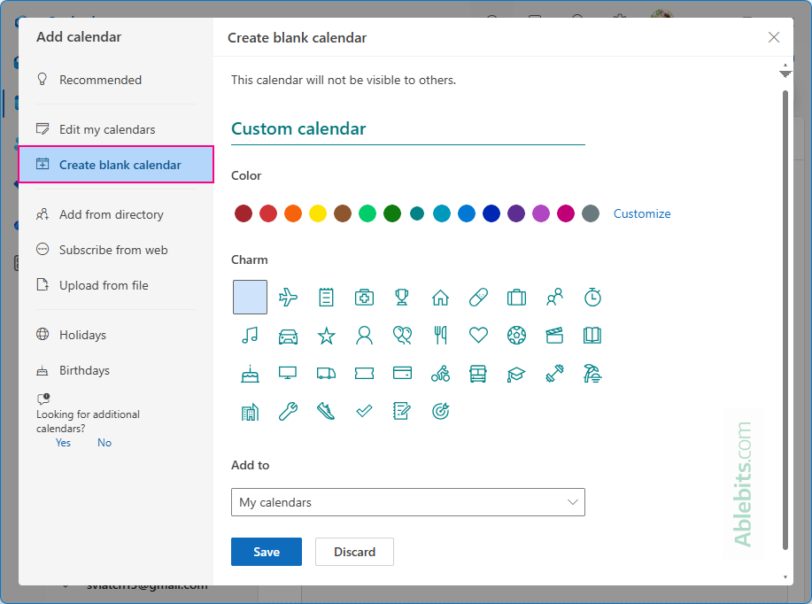Click the Save button
The image size is (812, 604).
267,552
